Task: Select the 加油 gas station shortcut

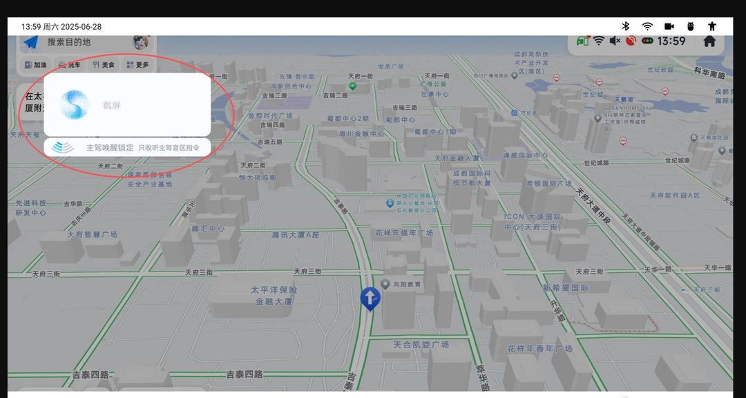Action: coord(36,65)
